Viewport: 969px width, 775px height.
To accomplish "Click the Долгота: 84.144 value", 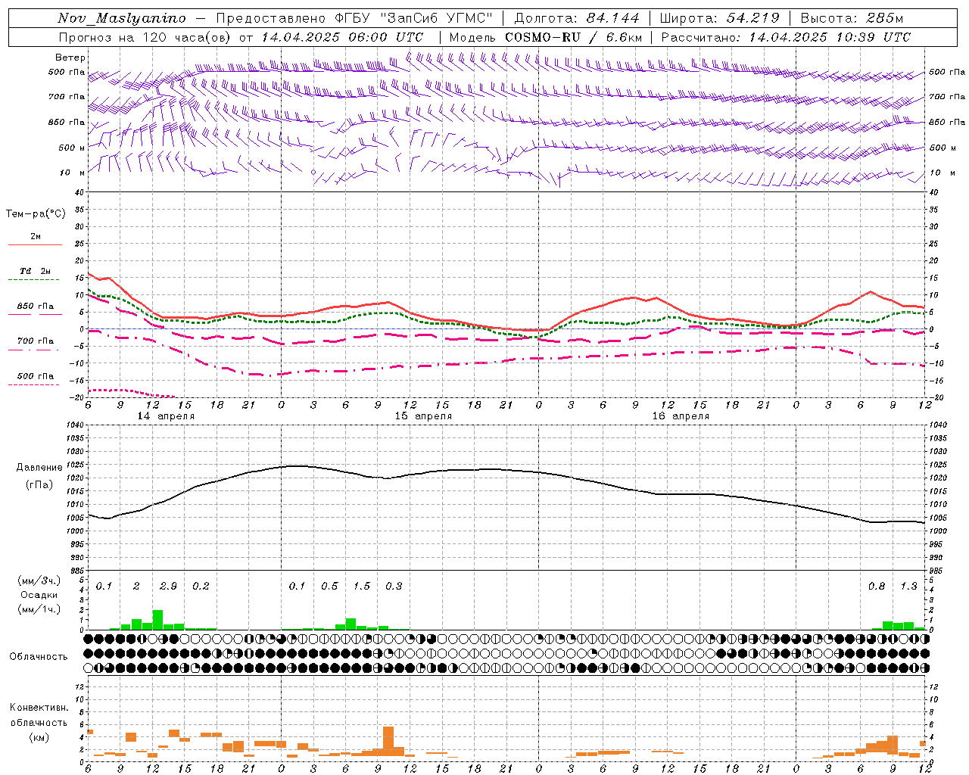I will point(578,18).
